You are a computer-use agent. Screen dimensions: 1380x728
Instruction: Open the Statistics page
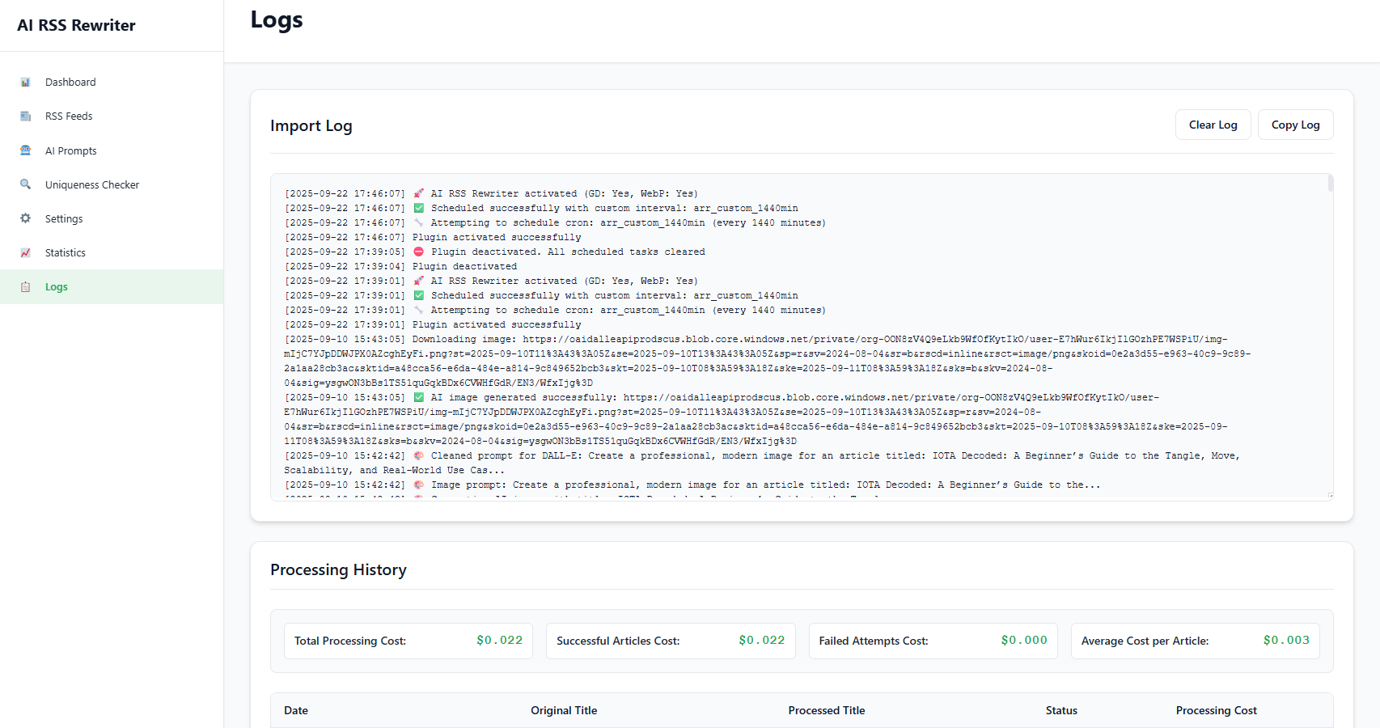tap(66, 253)
